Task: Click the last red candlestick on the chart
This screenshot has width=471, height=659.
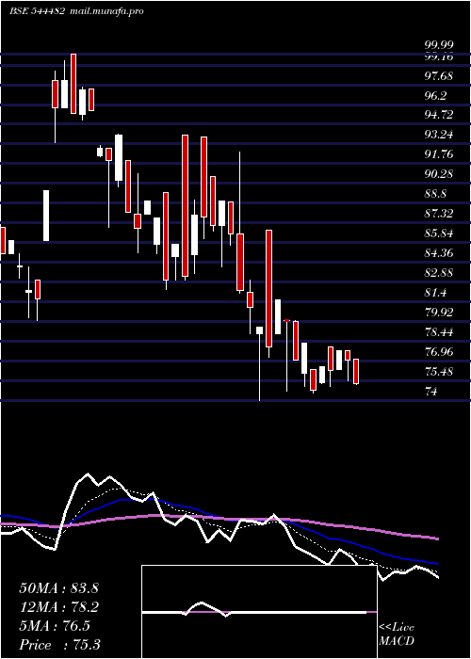Action: point(356,372)
